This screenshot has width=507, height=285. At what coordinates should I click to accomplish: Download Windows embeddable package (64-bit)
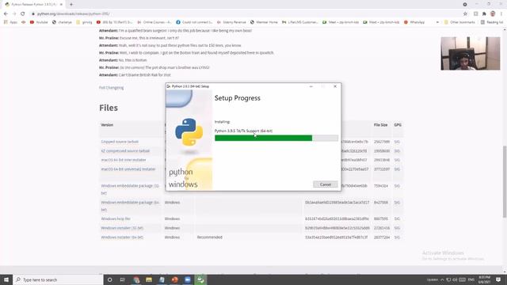(130, 206)
